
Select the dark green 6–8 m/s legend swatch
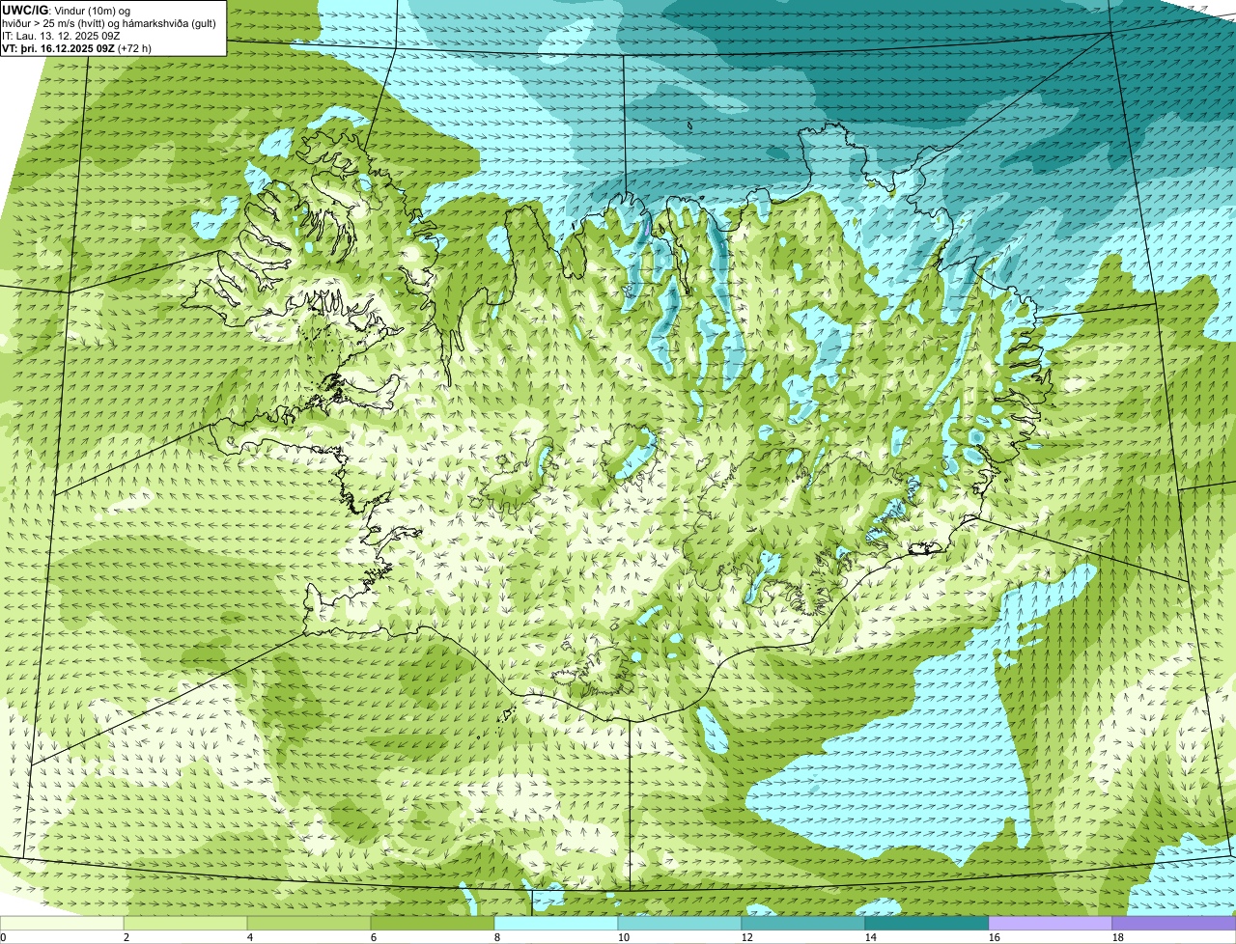(433, 924)
